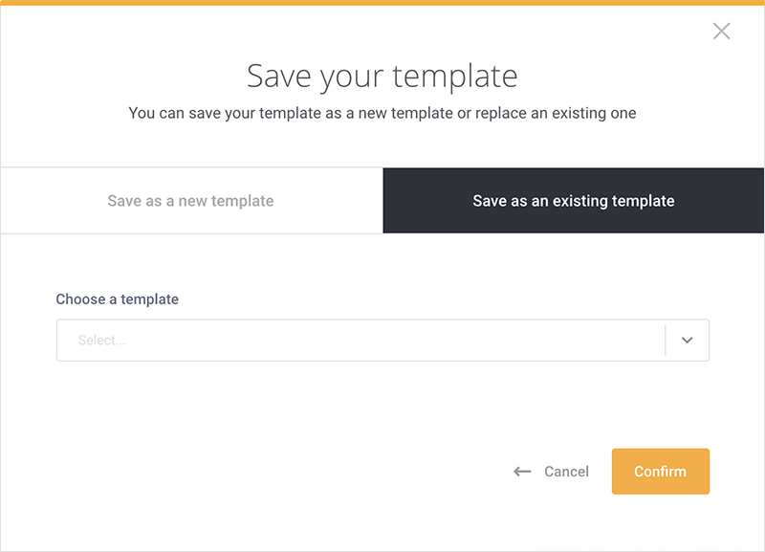The image size is (765, 552).
Task: Click the word Cancel in the footer
Action: pyautogui.click(x=566, y=472)
